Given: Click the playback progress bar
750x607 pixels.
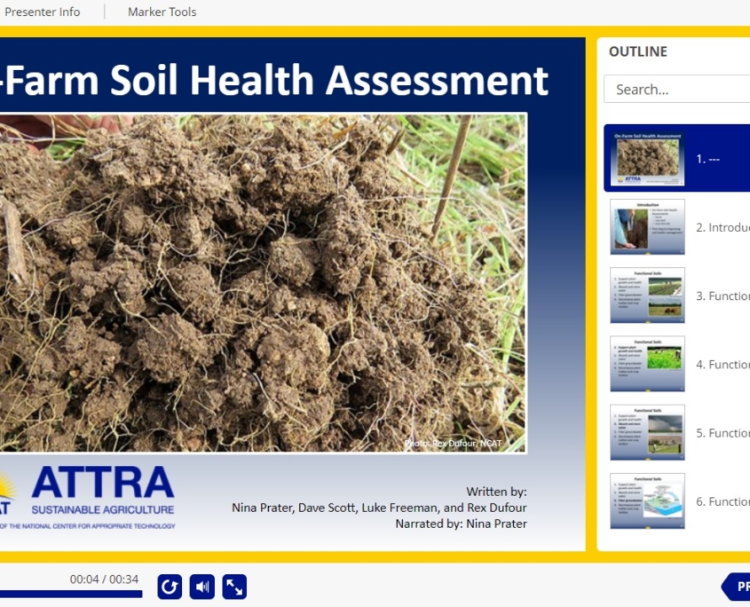Looking at the screenshot, I should click(x=71, y=595).
